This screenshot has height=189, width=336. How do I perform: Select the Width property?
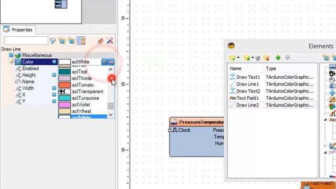click(x=28, y=88)
